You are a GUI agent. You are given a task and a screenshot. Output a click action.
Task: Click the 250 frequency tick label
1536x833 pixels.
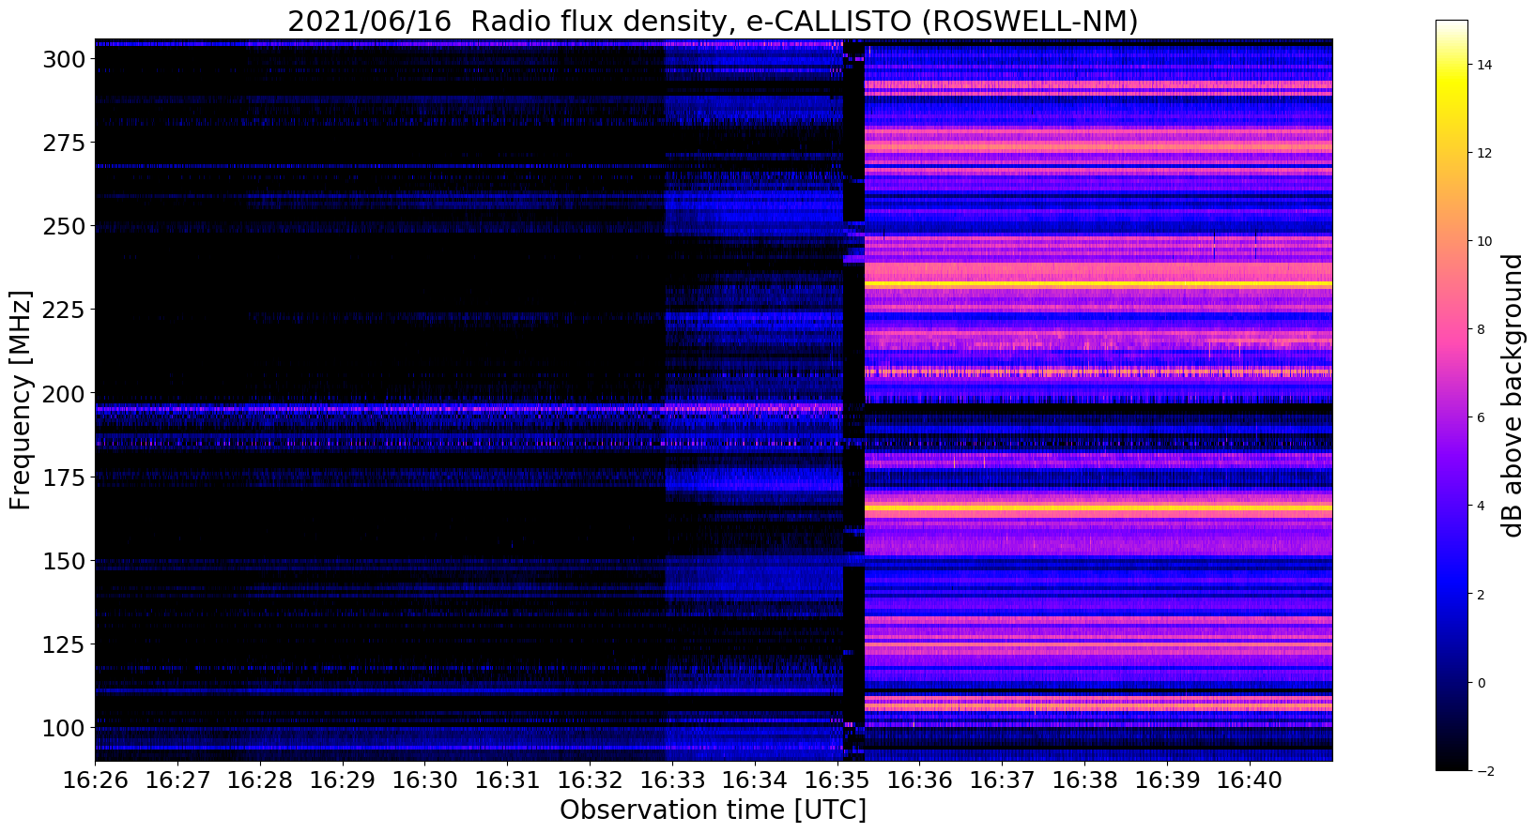click(65, 227)
